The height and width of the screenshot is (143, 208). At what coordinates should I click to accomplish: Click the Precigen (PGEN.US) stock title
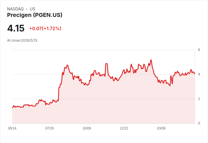pyautogui.click(x=35, y=15)
